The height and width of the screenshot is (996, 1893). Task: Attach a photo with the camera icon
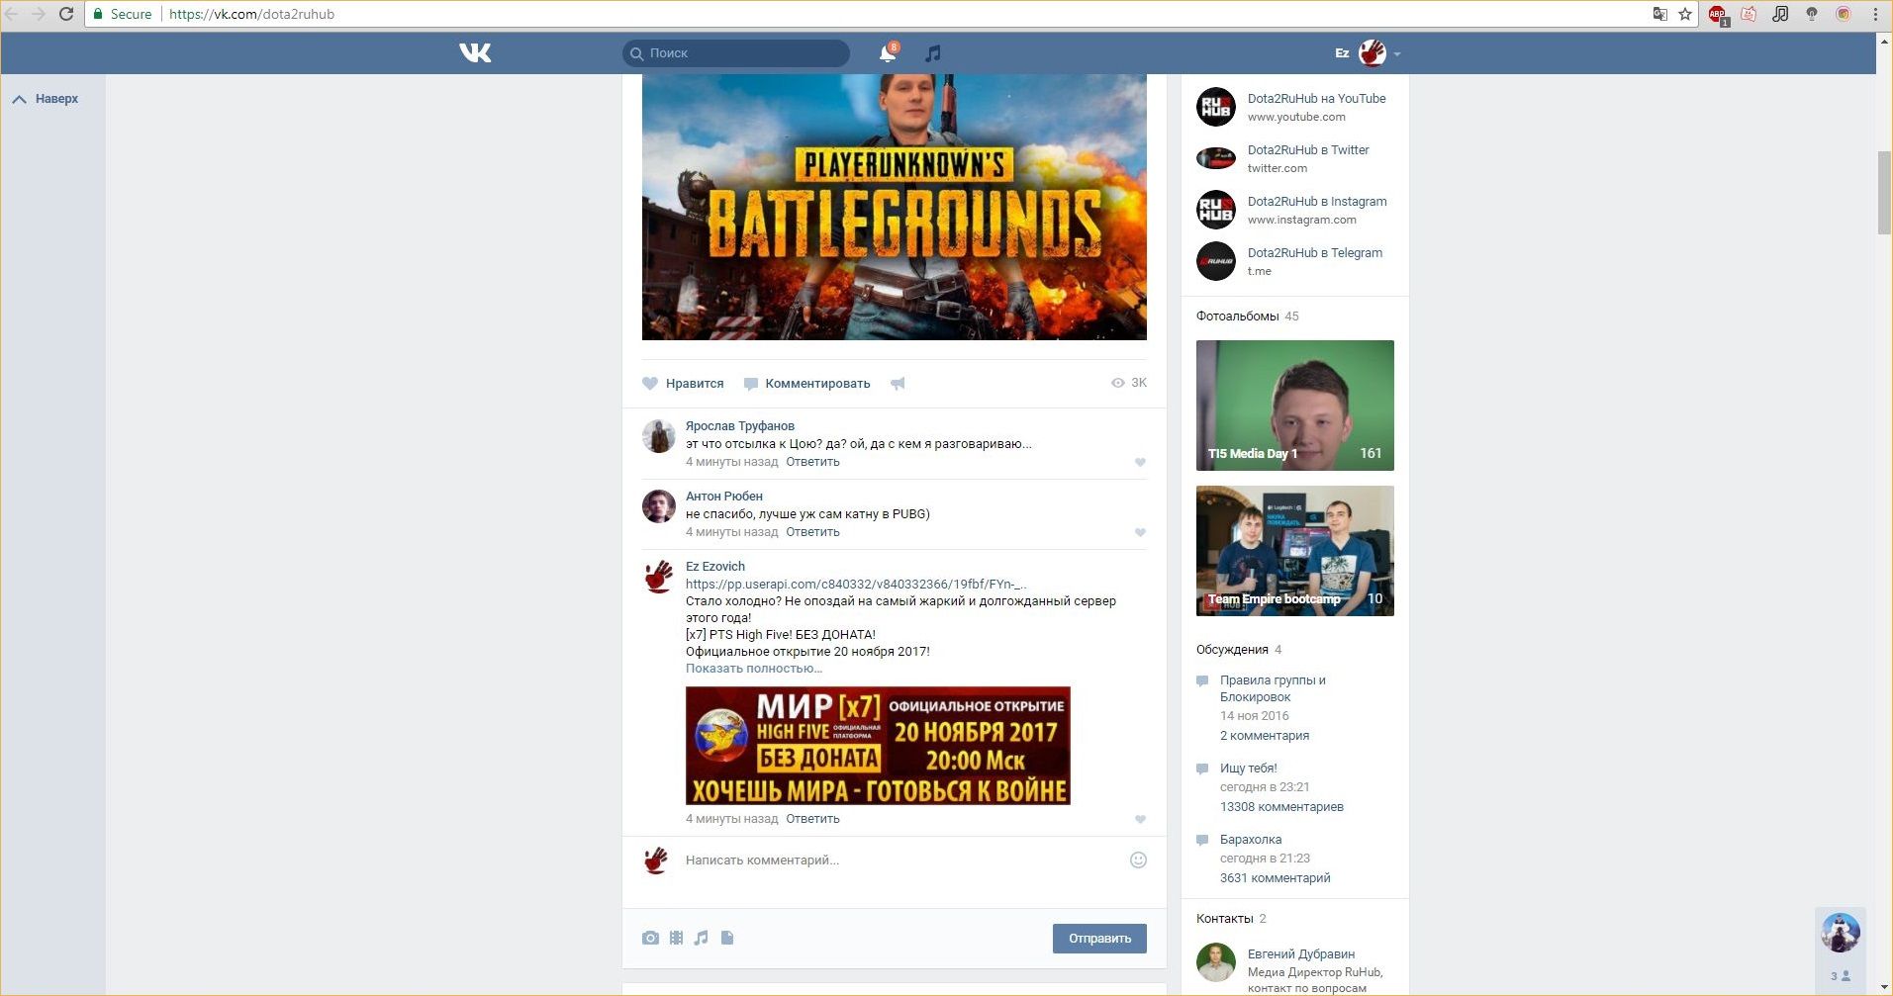[x=650, y=938]
